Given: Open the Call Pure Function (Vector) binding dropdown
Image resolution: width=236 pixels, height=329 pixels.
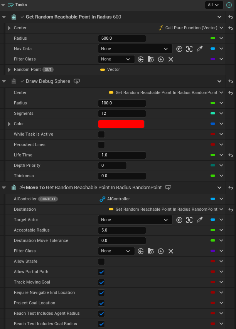Looking at the screenshot, I should point(221,28).
